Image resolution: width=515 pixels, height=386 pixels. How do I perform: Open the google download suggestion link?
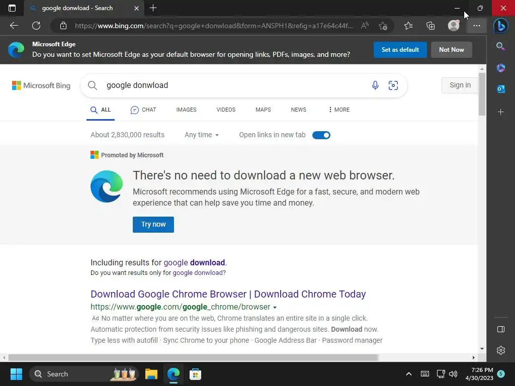coord(195,262)
